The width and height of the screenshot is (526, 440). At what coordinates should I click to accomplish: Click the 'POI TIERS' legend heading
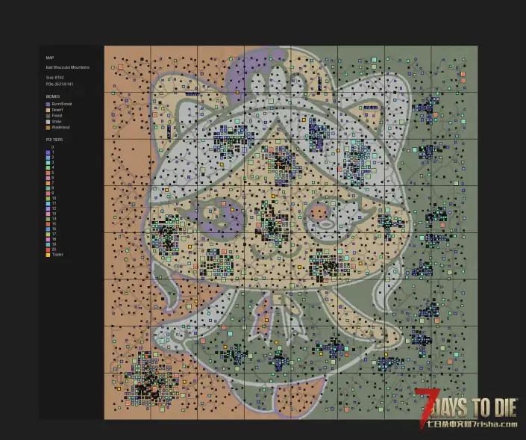[x=54, y=140]
